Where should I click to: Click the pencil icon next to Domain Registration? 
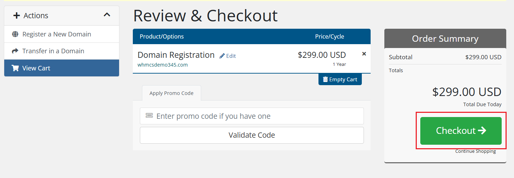[222, 56]
